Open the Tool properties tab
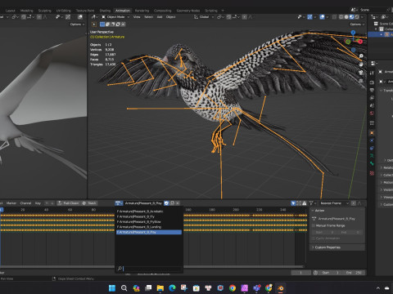 372,73
